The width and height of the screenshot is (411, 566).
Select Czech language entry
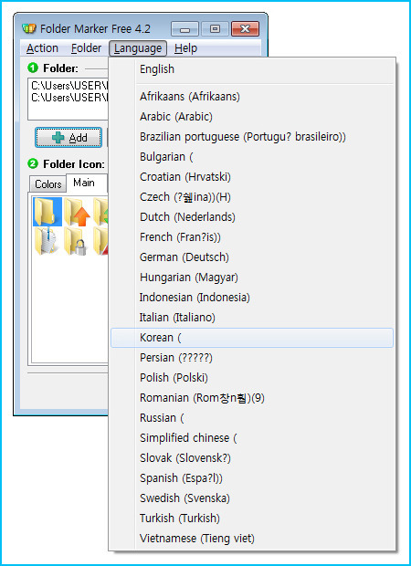pos(252,197)
